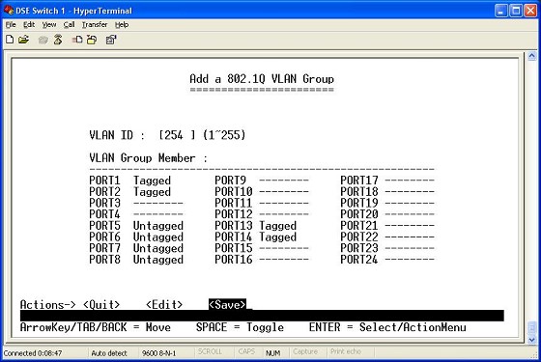Click the 'SPACE = Toggle' hint text
This screenshot has height=362, width=541.
(241, 327)
